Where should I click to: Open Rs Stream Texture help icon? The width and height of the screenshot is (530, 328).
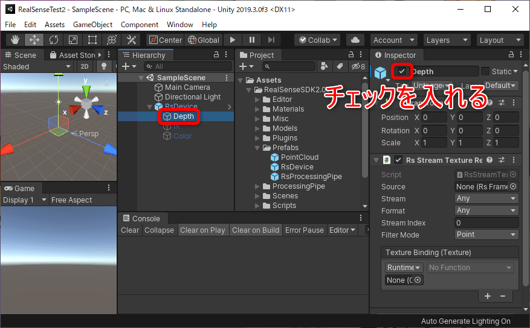(490, 160)
